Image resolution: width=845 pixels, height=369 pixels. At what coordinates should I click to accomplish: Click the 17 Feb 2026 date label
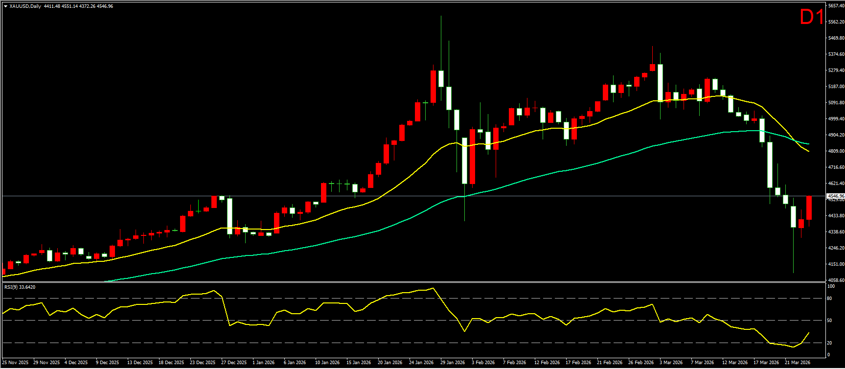click(578, 363)
